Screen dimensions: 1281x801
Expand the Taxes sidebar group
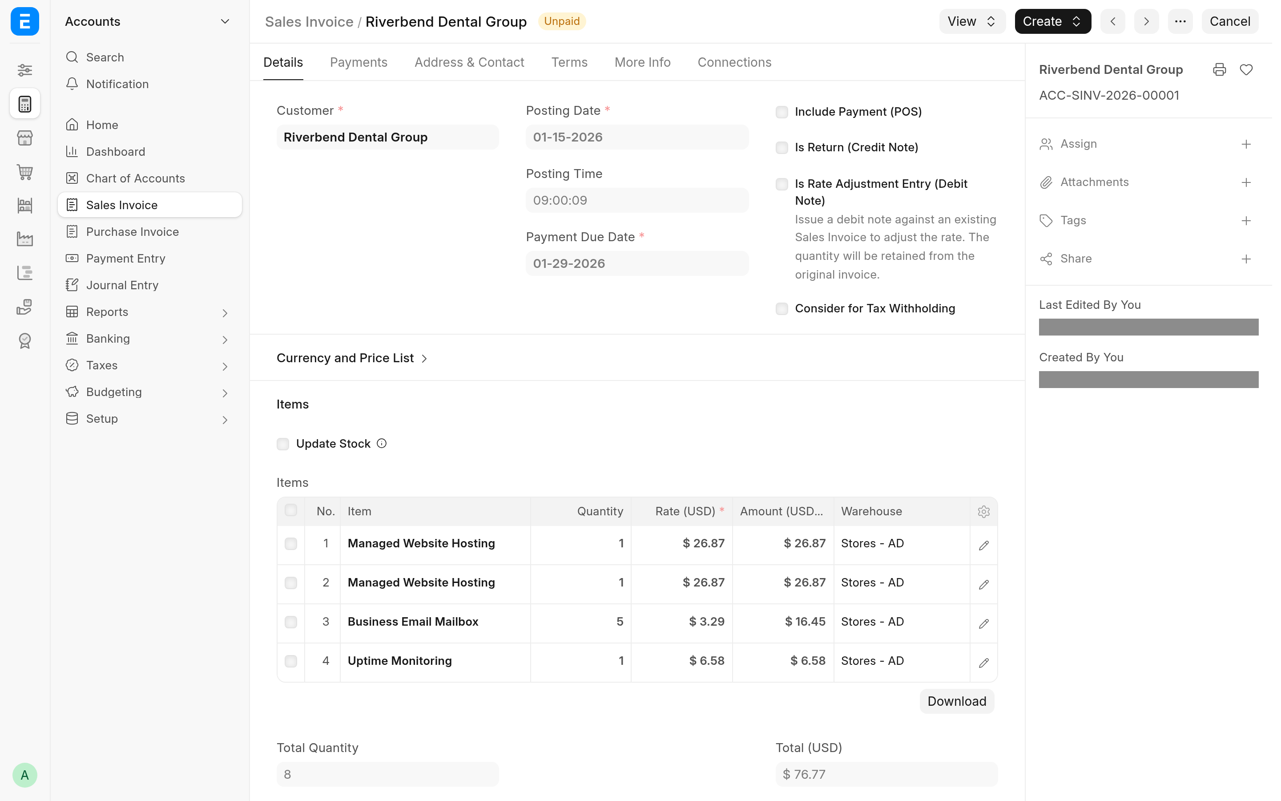(x=150, y=365)
